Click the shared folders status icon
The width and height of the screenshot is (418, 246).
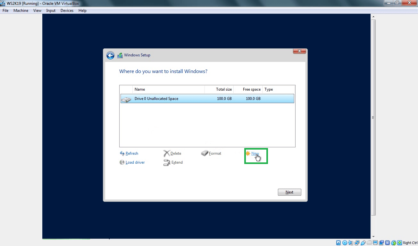click(x=369, y=243)
